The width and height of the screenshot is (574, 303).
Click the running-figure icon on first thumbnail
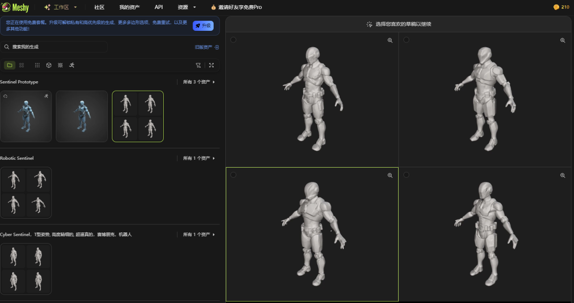[46, 96]
